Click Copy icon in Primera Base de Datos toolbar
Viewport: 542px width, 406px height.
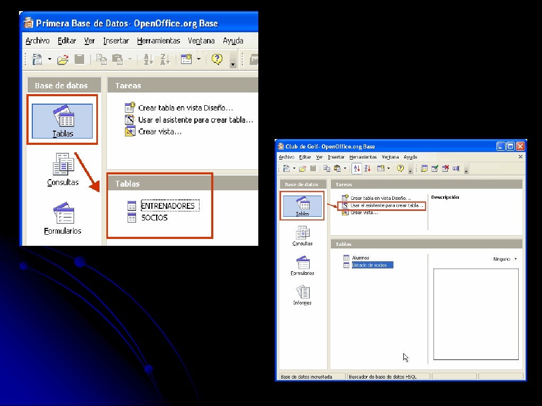pos(101,59)
